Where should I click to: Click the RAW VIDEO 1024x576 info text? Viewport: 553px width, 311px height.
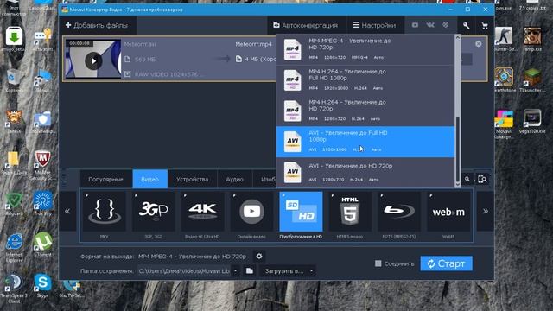pyautogui.click(x=168, y=74)
